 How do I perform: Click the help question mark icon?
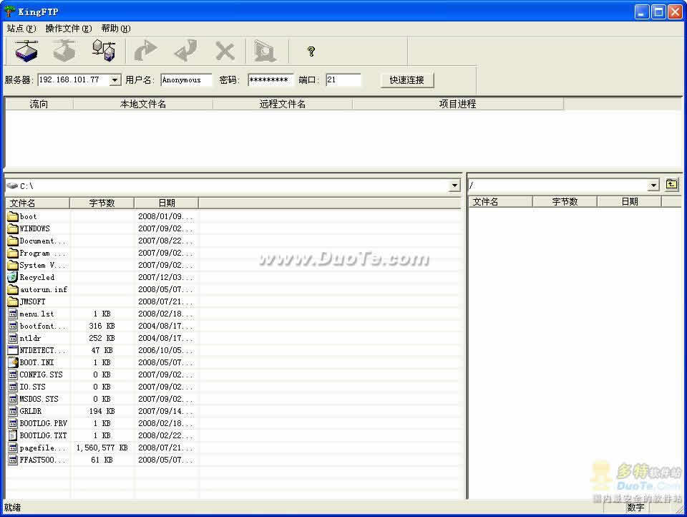click(x=311, y=52)
